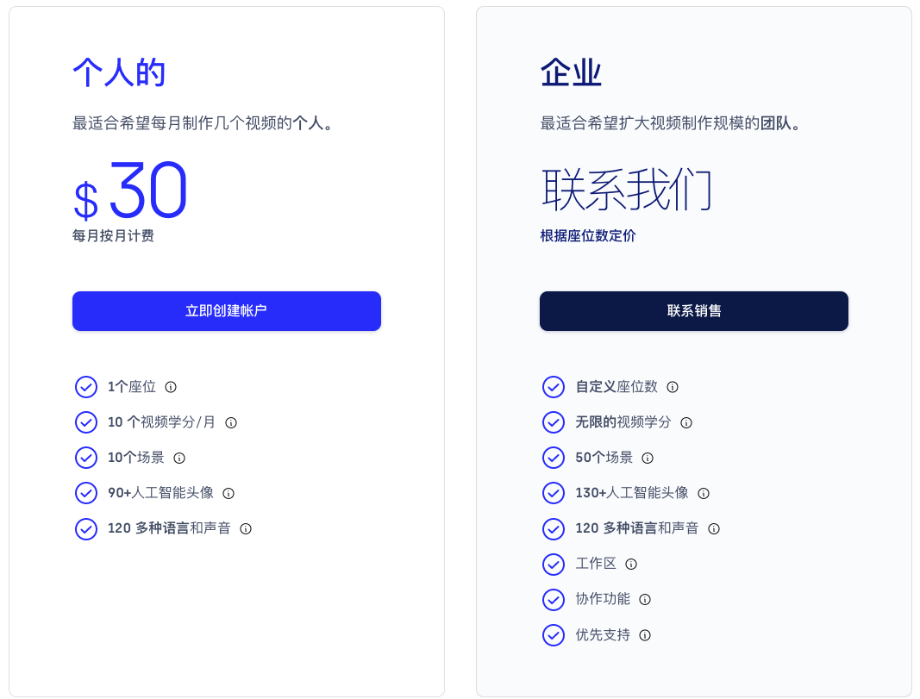Show info for 90+人工智能头像
This screenshot has width=920, height=699.
click(228, 493)
